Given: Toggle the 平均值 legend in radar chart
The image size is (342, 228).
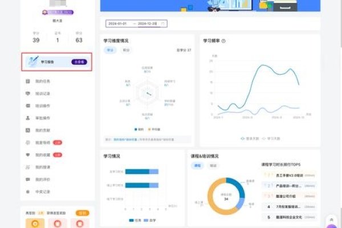Looking at the screenshot, I should click(x=154, y=129).
